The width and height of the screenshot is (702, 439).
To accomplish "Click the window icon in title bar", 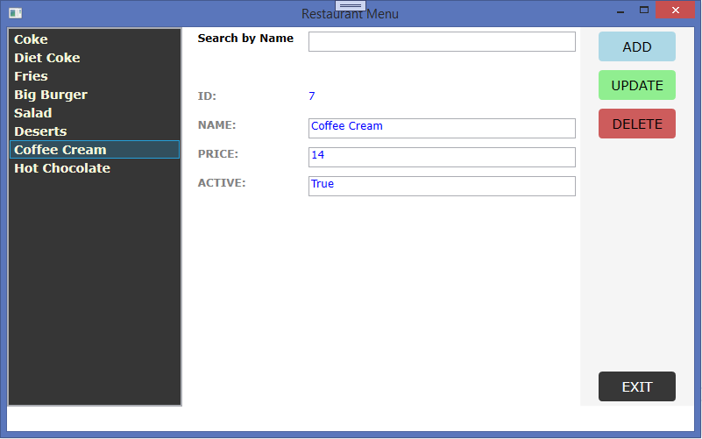I will (x=15, y=13).
